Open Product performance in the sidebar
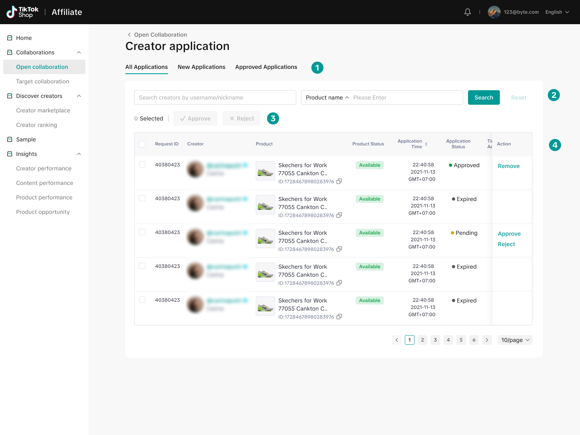Viewport: 580px width, 435px height. click(44, 197)
